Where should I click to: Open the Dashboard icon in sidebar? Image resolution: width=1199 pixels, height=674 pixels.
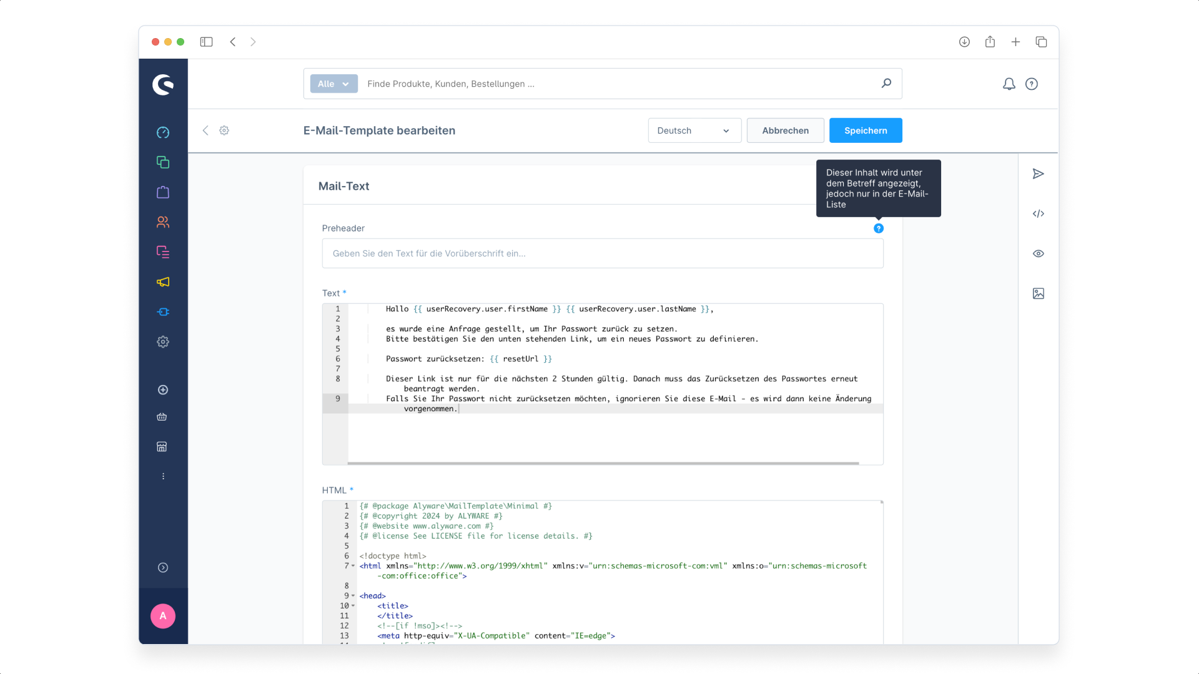point(163,132)
